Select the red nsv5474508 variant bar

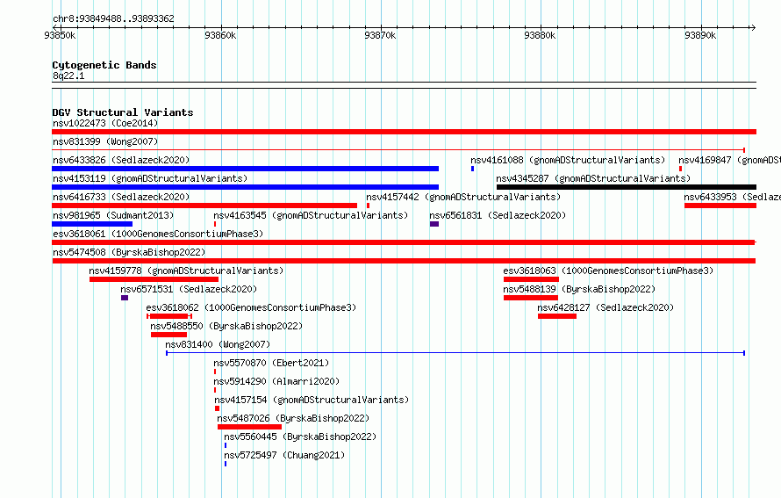[404, 261]
